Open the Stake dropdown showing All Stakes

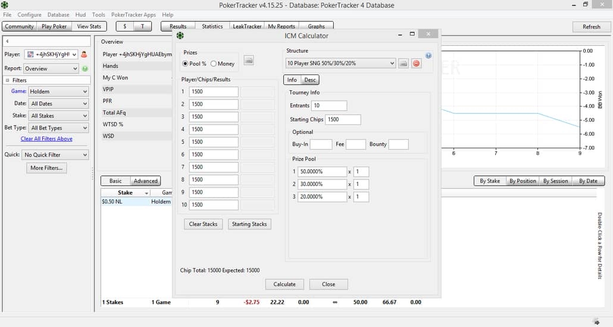coord(58,116)
